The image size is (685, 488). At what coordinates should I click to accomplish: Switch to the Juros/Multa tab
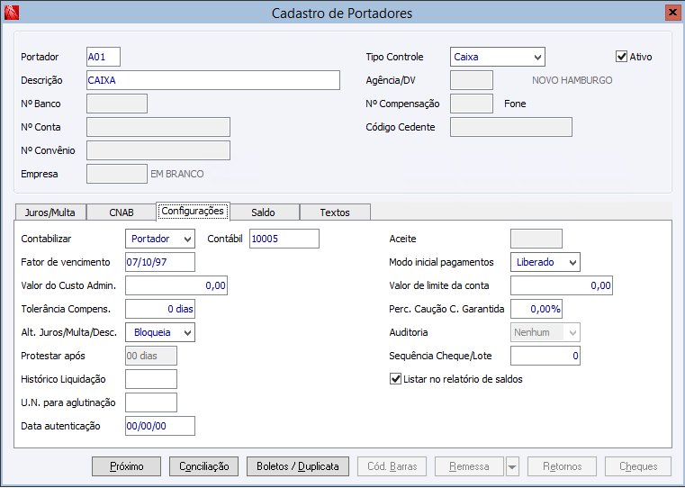(x=50, y=212)
